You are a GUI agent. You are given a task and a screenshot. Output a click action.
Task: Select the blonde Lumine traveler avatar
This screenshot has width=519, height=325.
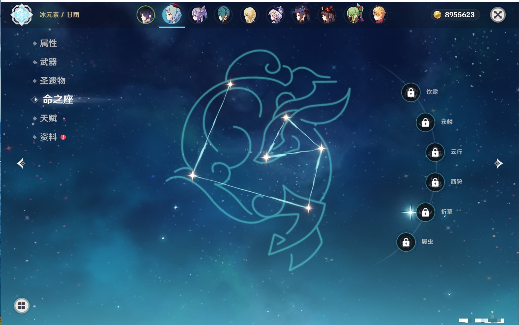point(249,15)
